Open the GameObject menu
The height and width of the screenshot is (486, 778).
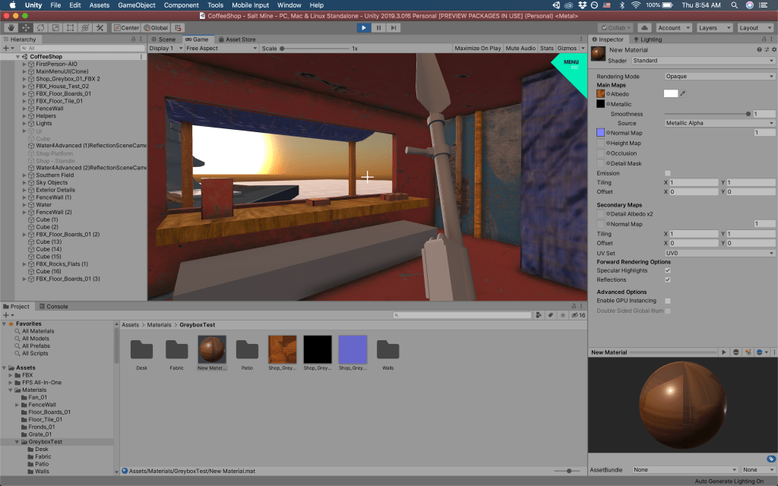click(x=137, y=5)
